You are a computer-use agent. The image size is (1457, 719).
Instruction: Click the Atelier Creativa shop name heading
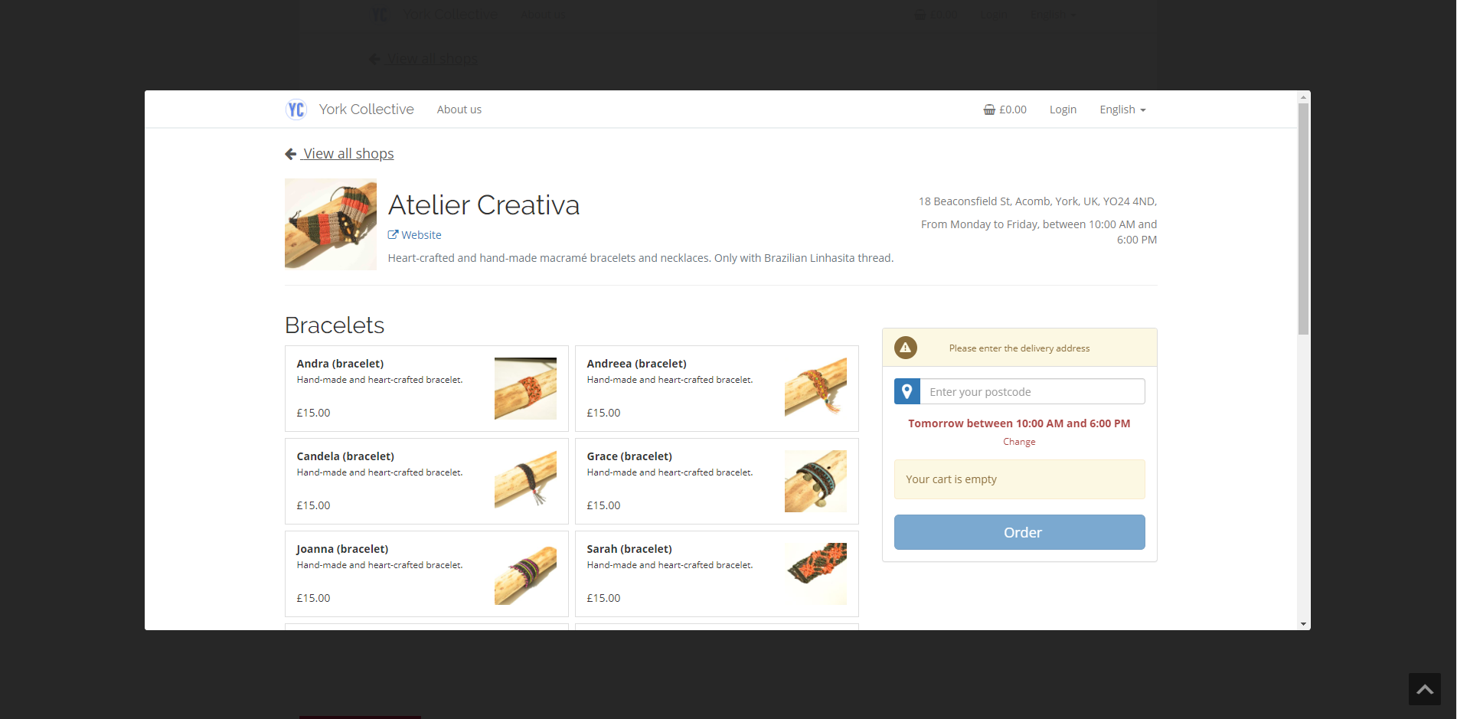point(484,205)
